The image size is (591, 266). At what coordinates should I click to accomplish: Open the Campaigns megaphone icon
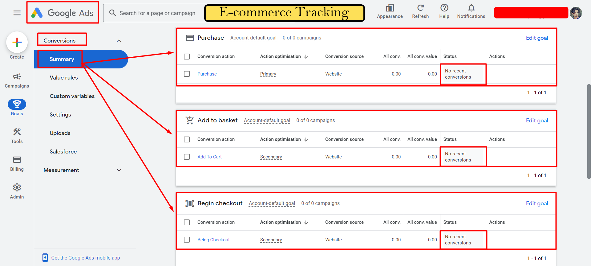(17, 77)
